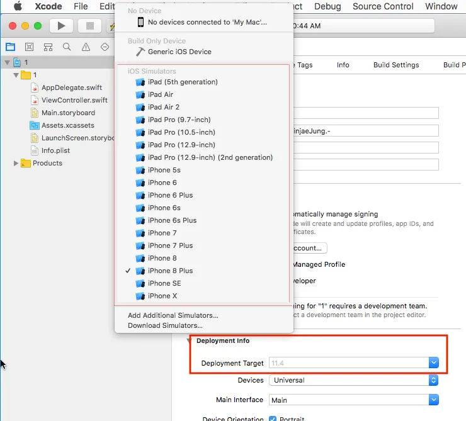466x421 pixels.
Task: Click the Deployment Target 11.4 field
Action: (349, 363)
